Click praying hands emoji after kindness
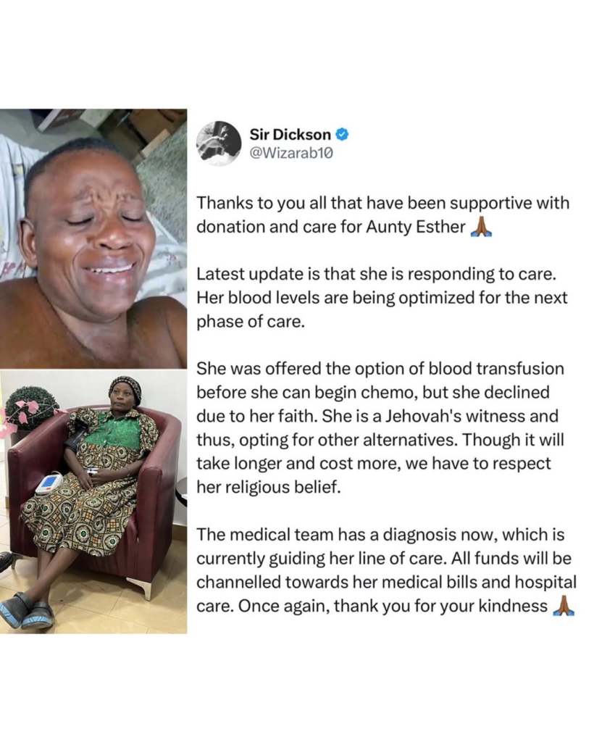 point(564,606)
